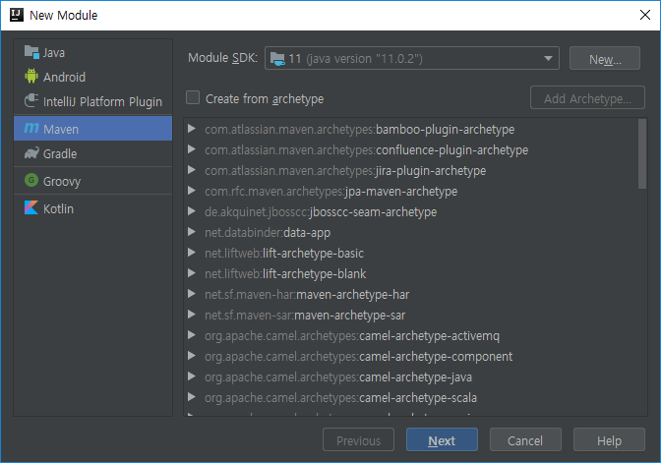
Task: Select camel-archetype-component row text
Action: pyautogui.click(x=359, y=357)
